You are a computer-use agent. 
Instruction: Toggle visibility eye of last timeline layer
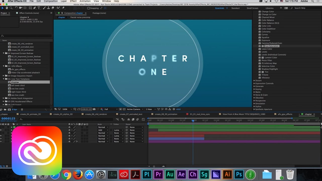pos(1,142)
